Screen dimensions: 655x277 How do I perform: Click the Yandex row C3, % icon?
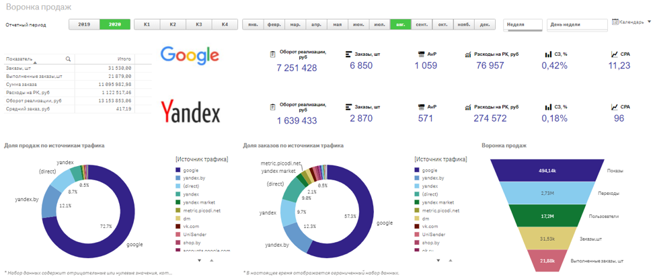(x=549, y=107)
